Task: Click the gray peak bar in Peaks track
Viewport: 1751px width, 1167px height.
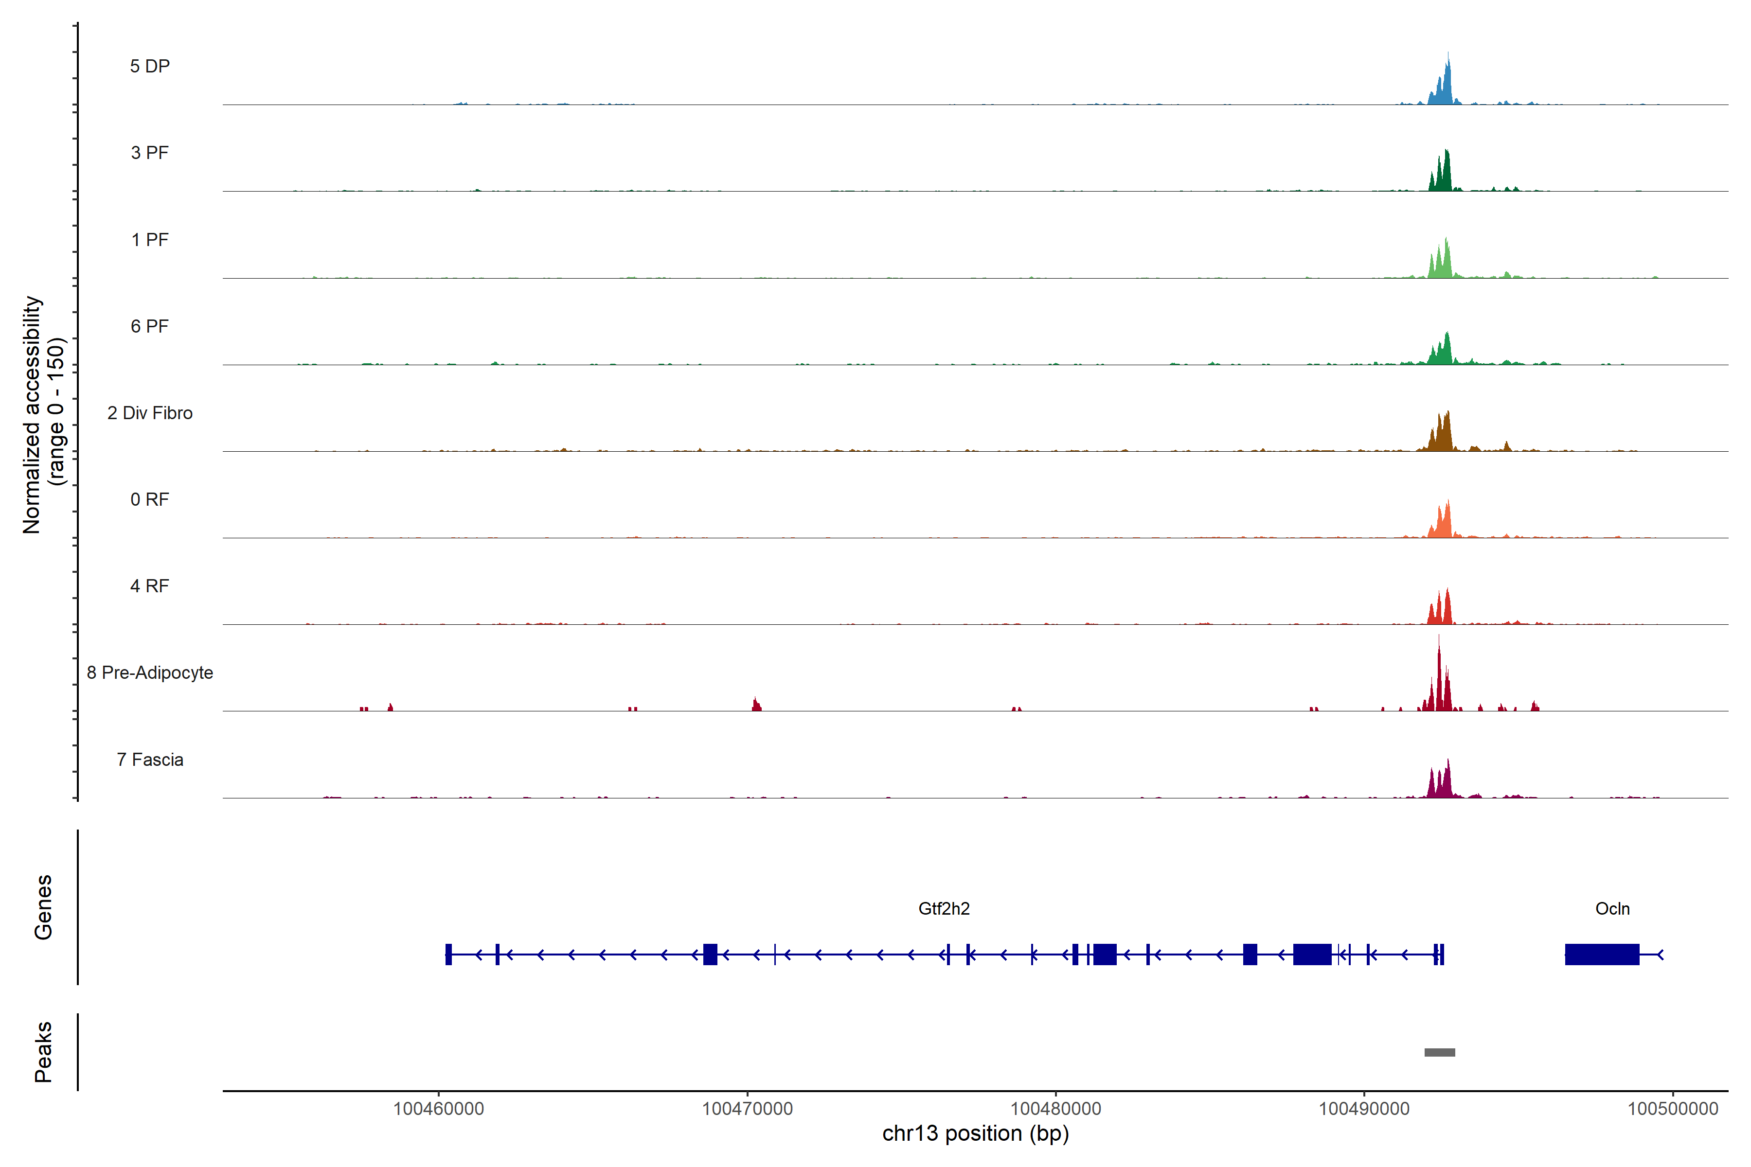Action: [x=1439, y=1052]
